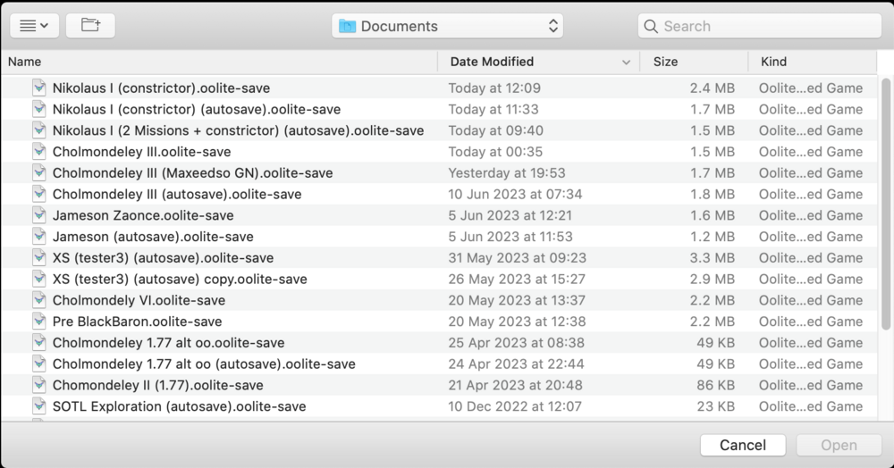
Task: Click the Open button
Action: (839, 445)
